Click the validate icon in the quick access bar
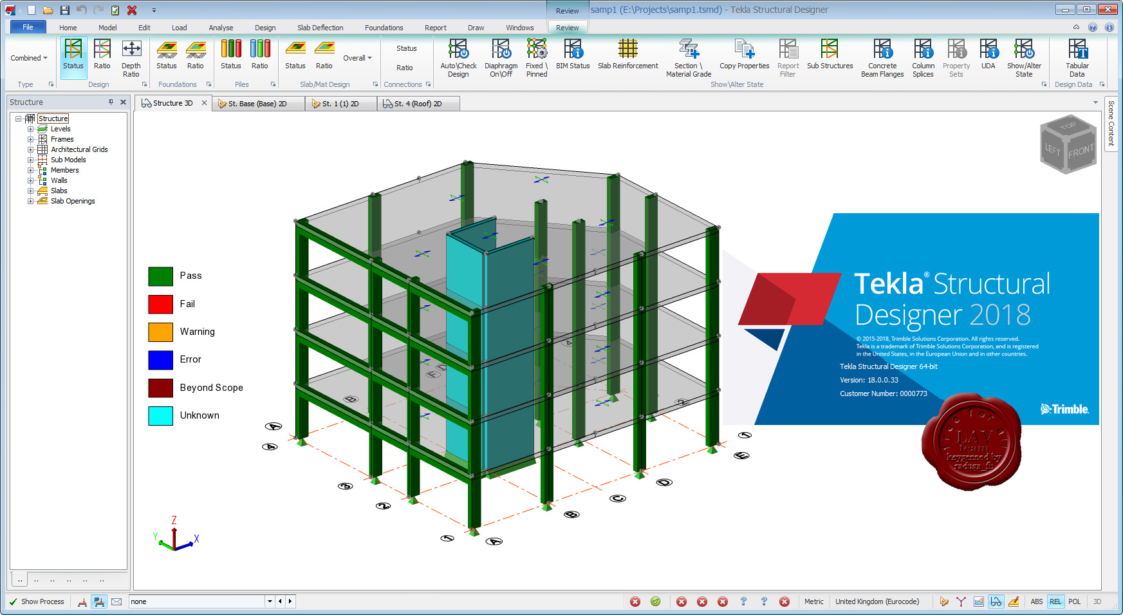1123x615 pixels. [115, 10]
